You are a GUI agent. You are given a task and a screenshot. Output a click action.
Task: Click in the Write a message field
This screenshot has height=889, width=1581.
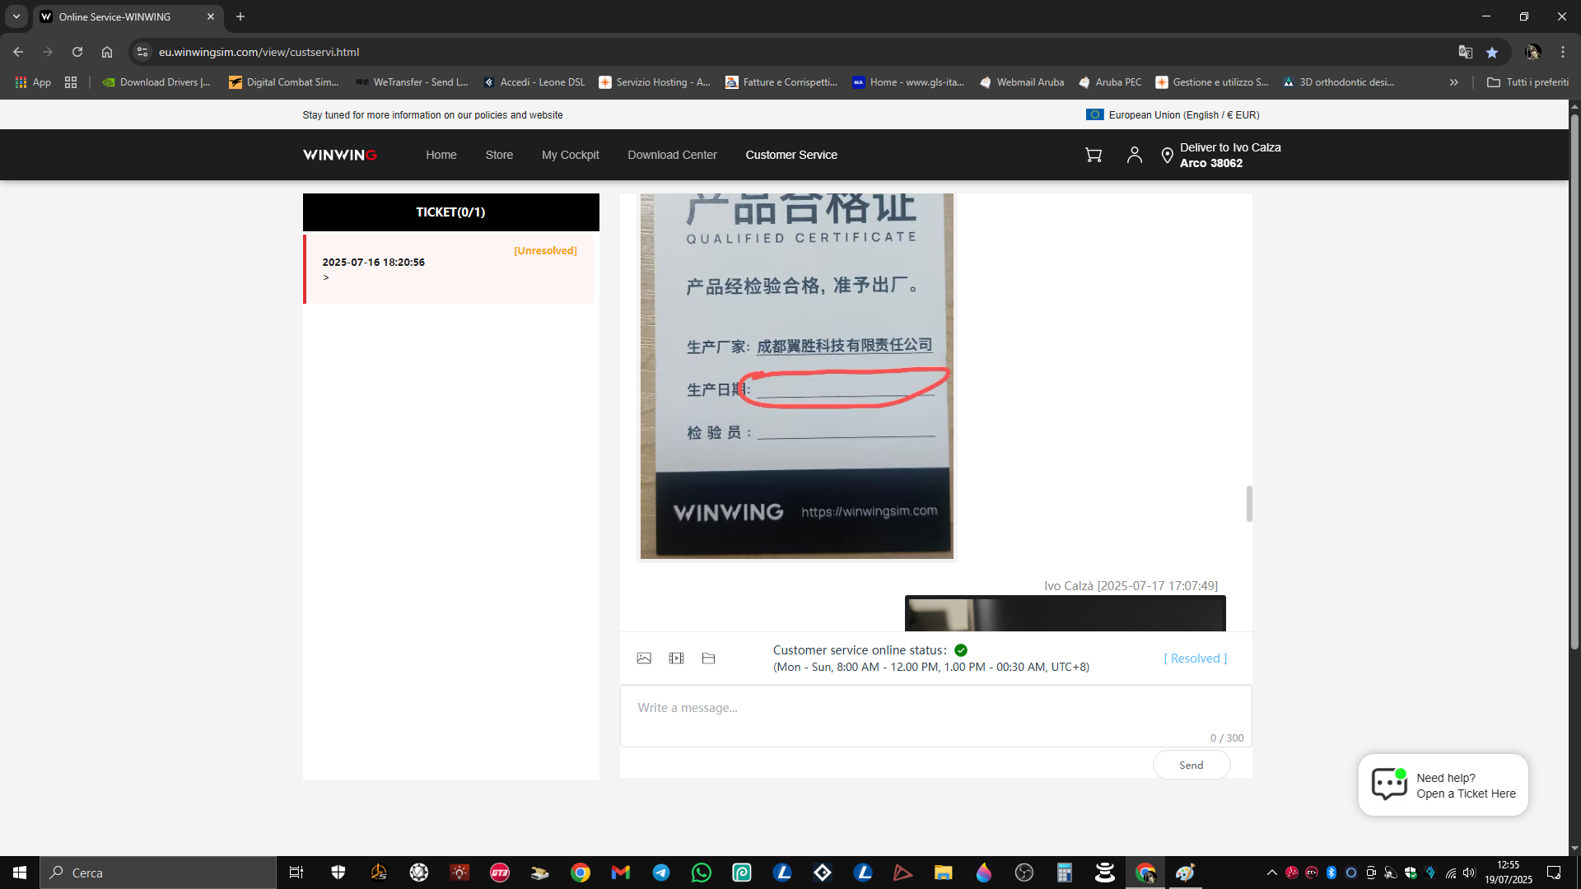(x=935, y=716)
